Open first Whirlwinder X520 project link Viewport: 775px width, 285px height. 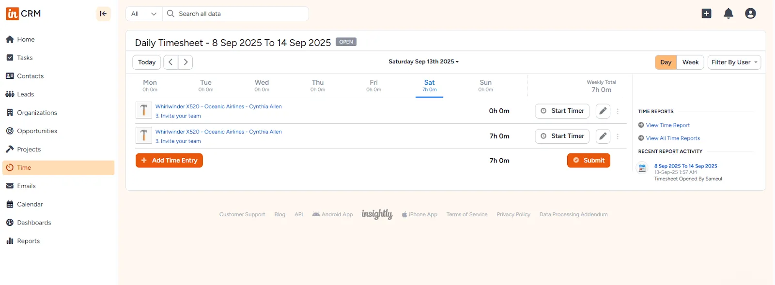tap(218, 106)
